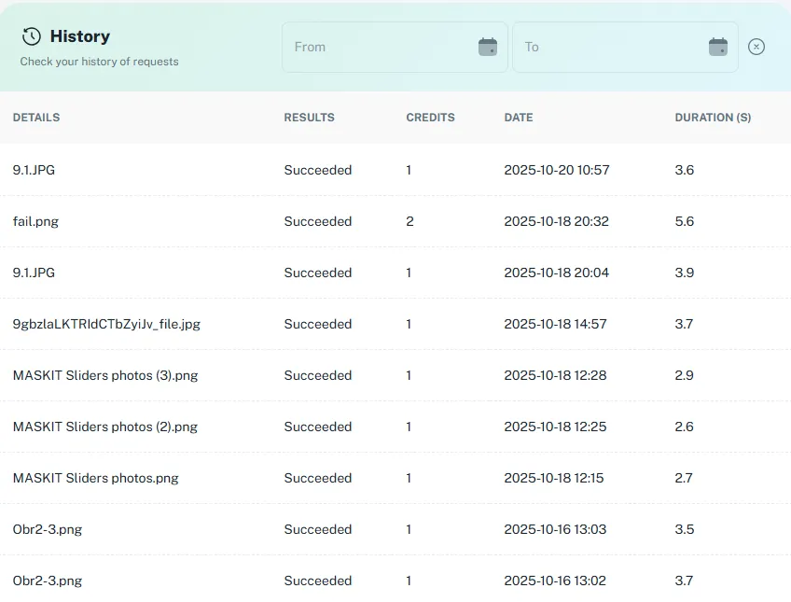The image size is (791, 602).
Task: Click the date 2025-10-18 20:32
Action: point(557,221)
